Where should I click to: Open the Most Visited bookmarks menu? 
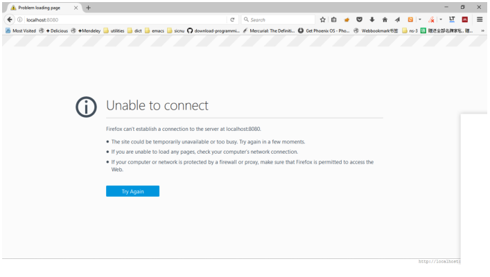(21, 30)
